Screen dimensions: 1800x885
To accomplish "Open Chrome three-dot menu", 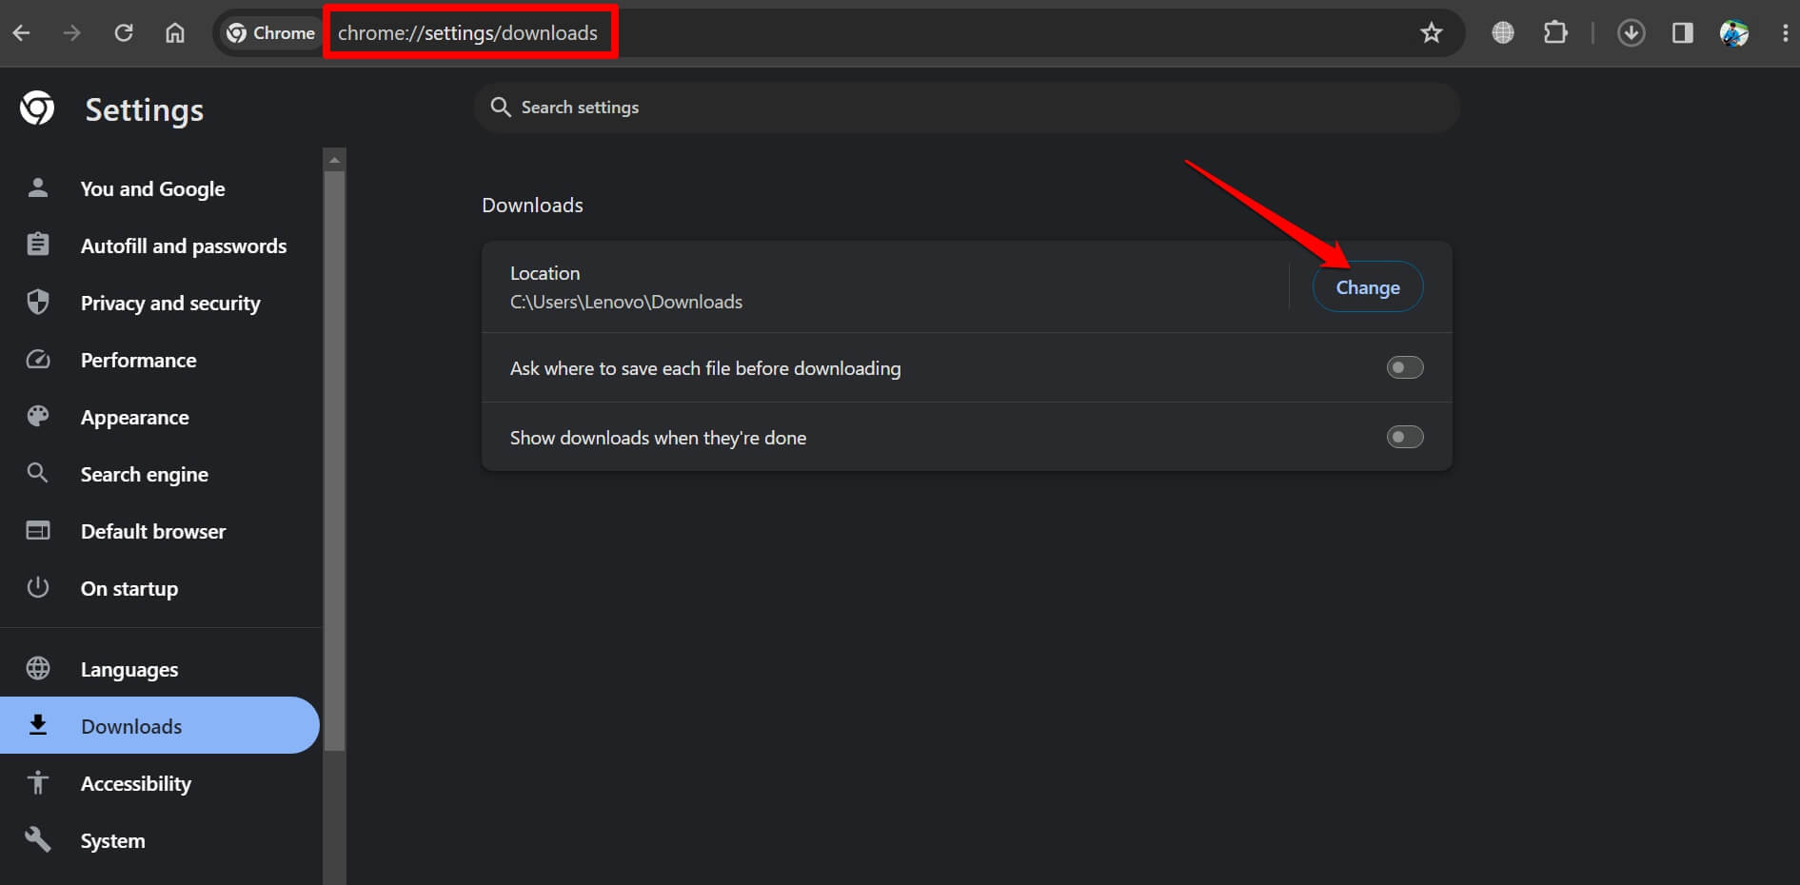I will (x=1784, y=33).
